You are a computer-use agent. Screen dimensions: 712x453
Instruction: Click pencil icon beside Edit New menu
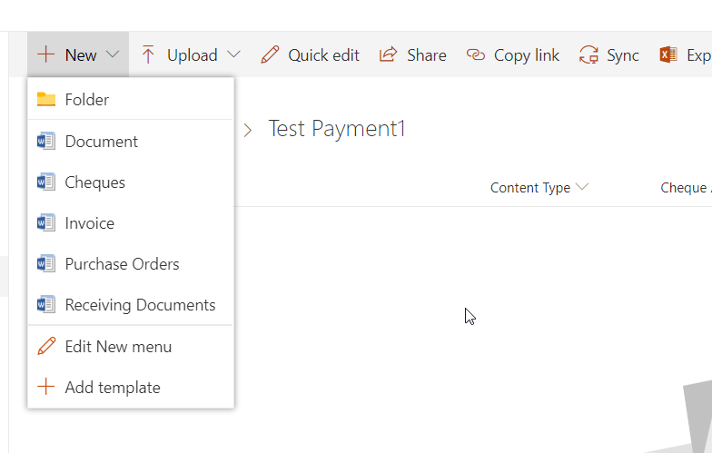pyautogui.click(x=46, y=347)
